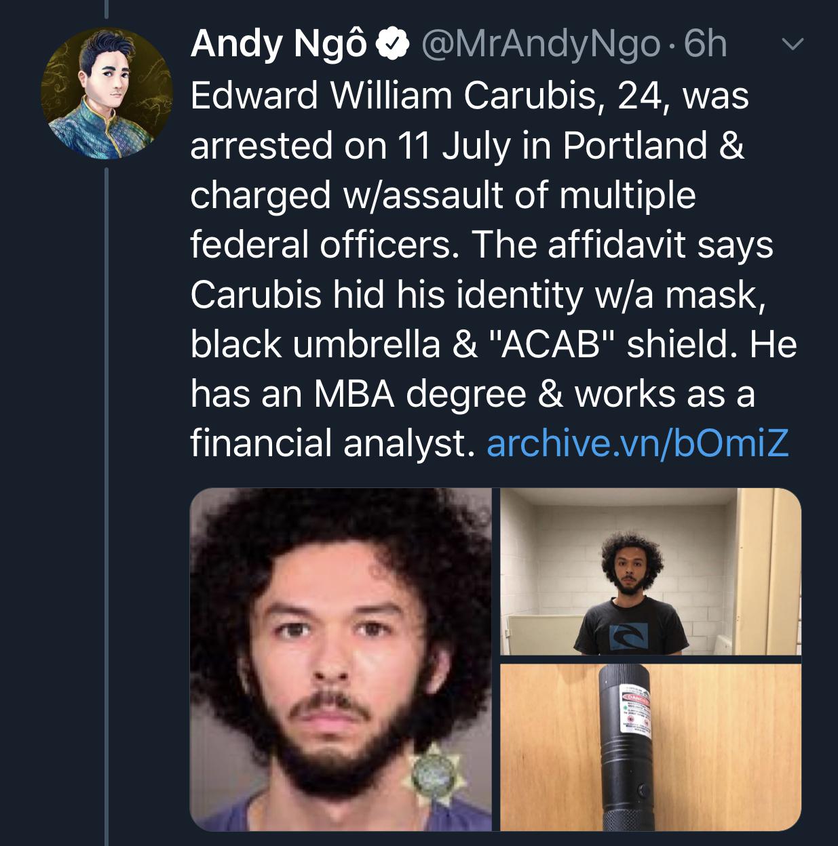Image resolution: width=838 pixels, height=846 pixels.
Task: Open the laser pointer photo
Action: pyautogui.click(x=650, y=747)
